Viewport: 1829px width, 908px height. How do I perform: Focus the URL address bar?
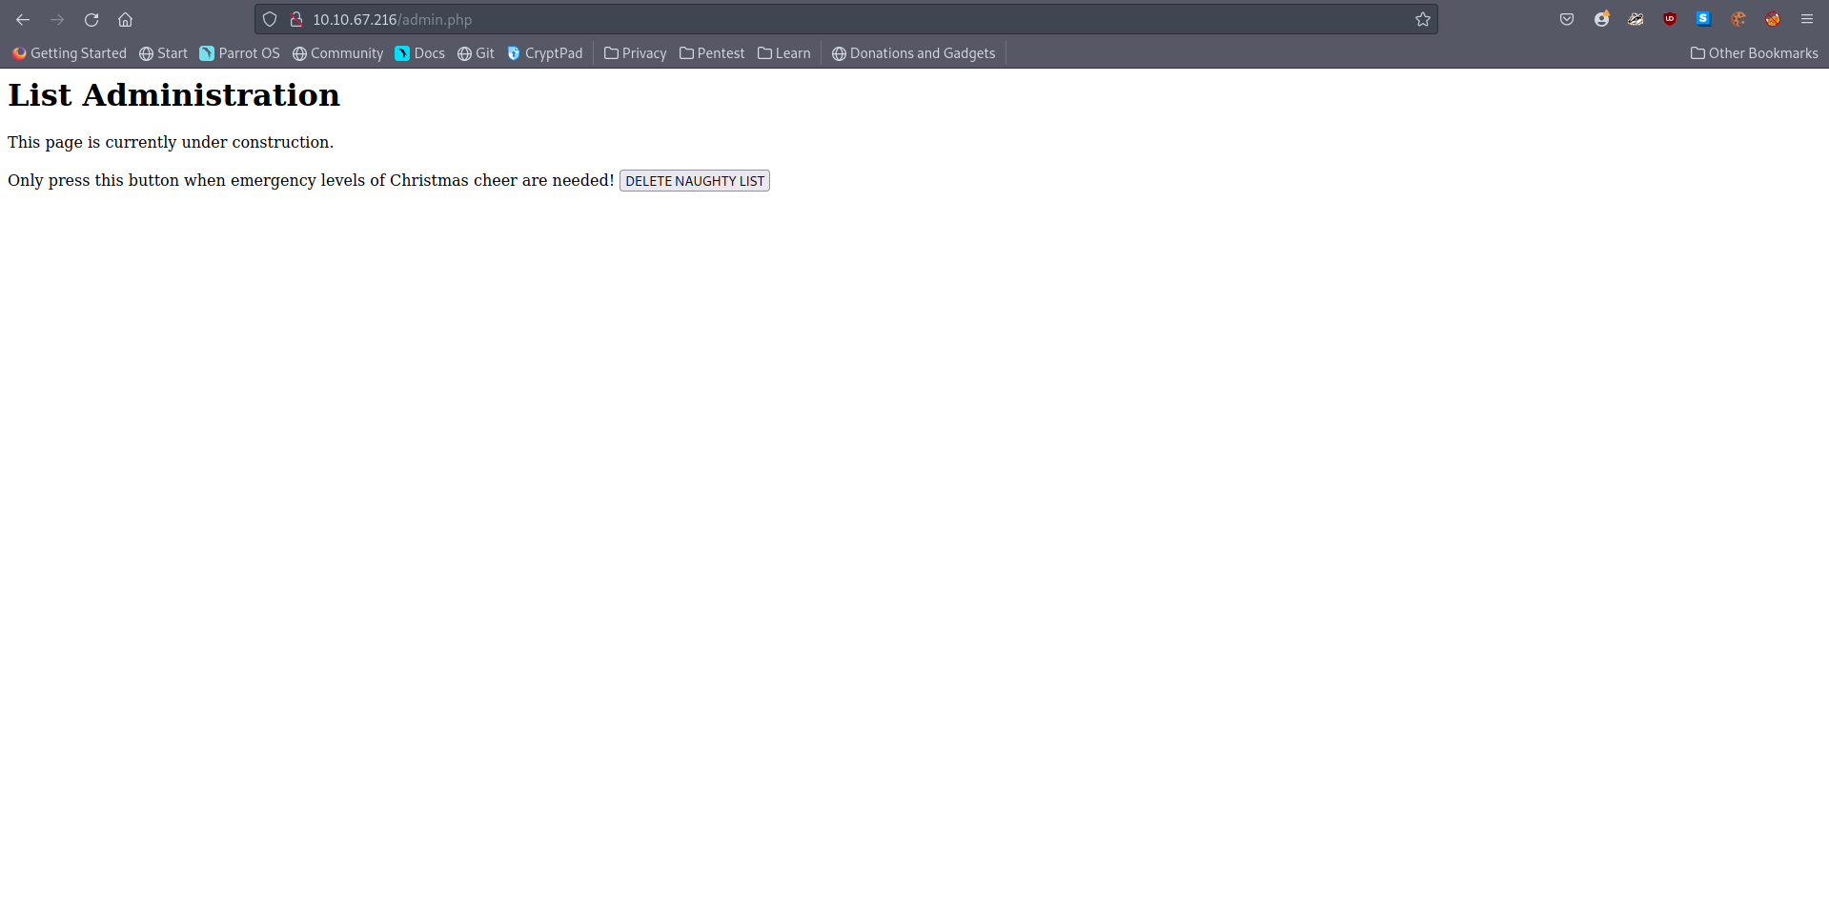858,19
